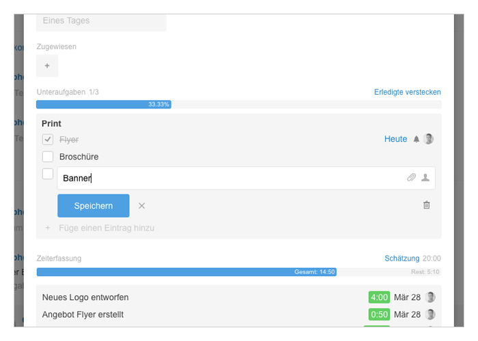The width and height of the screenshot is (478, 341).
Task: Click the Zeiterfassung time progress bar
Action: pos(239,272)
